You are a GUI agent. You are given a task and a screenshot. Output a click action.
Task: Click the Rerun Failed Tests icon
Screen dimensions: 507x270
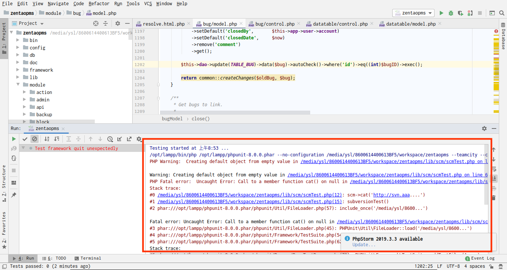(x=14, y=149)
